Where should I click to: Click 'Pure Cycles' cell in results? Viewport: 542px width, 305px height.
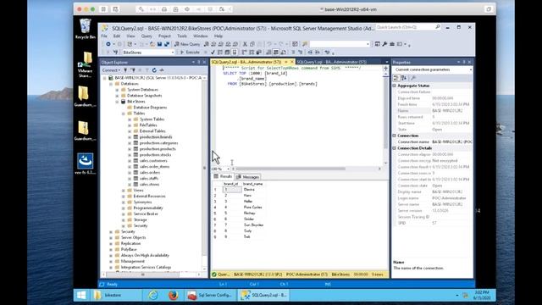point(252,207)
